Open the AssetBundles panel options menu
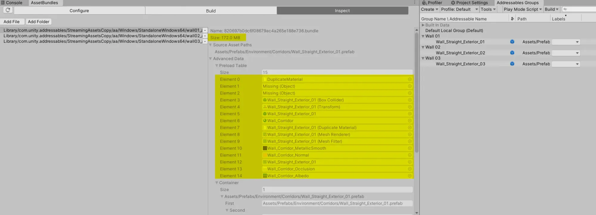 415,2
